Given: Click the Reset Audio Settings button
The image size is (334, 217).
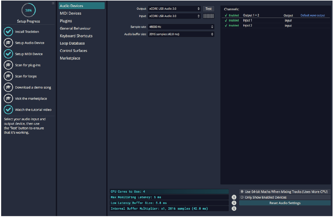Looking at the screenshot, I should [x=285, y=203].
